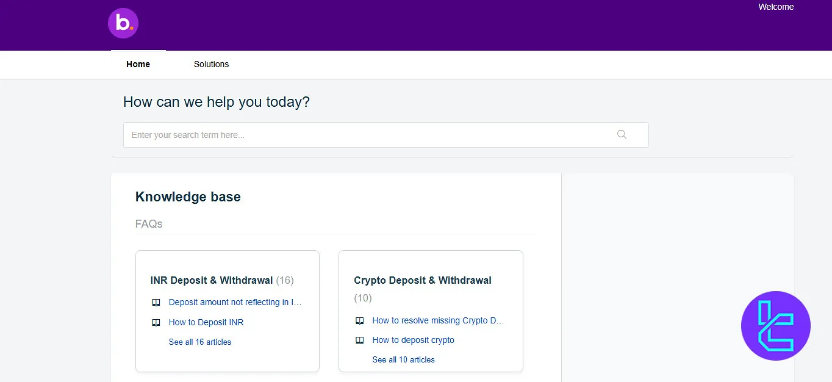Open the "How to deposit crypto" article
The image size is (832, 382).
tap(413, 340)
